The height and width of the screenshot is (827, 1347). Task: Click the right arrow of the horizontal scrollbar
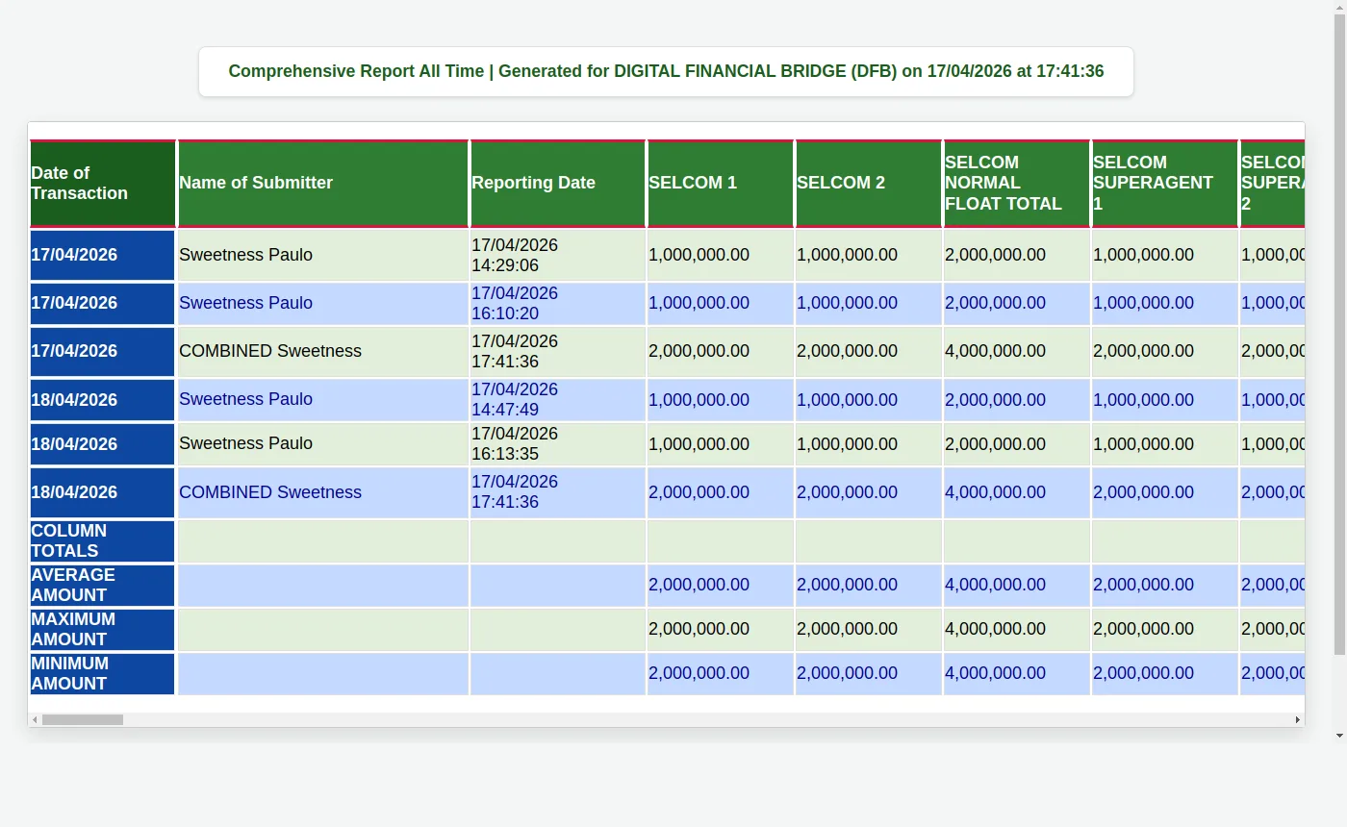[x=1297, y=719]
